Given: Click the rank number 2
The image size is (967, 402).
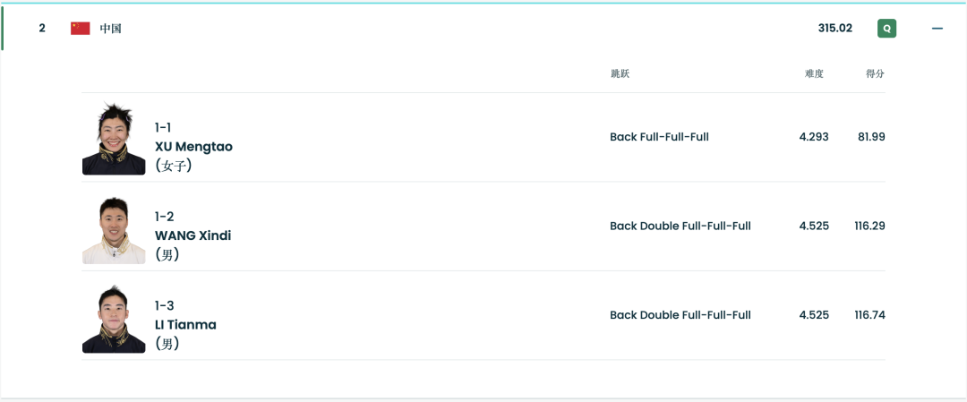Looking at the screenshot, I should (42, 29).
